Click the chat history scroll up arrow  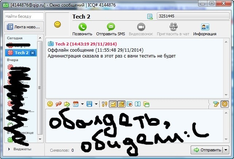click(226, 42)
